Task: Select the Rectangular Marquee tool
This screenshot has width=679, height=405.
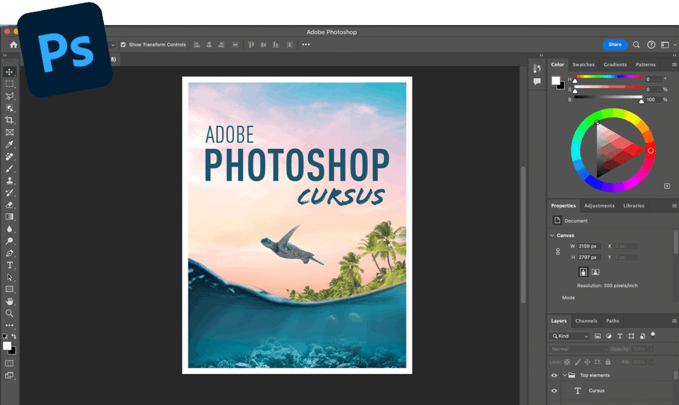Action: click(x=9, y=84)
